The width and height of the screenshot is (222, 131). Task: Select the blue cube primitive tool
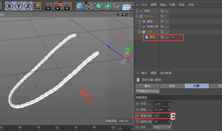80,6
